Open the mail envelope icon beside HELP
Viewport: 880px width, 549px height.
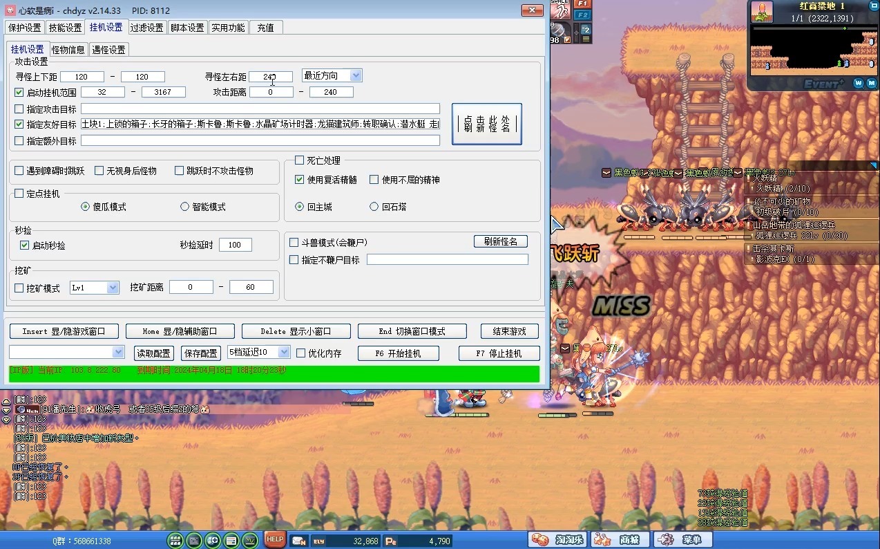pos(298,541)
